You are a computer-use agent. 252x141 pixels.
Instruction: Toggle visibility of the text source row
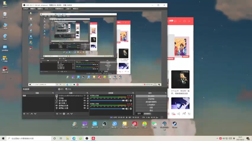click(84, 98)
